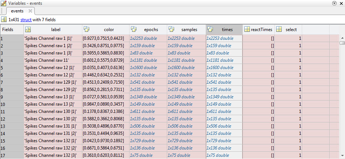
Task: Click the samples column header icon
Action: click(171, 30)
